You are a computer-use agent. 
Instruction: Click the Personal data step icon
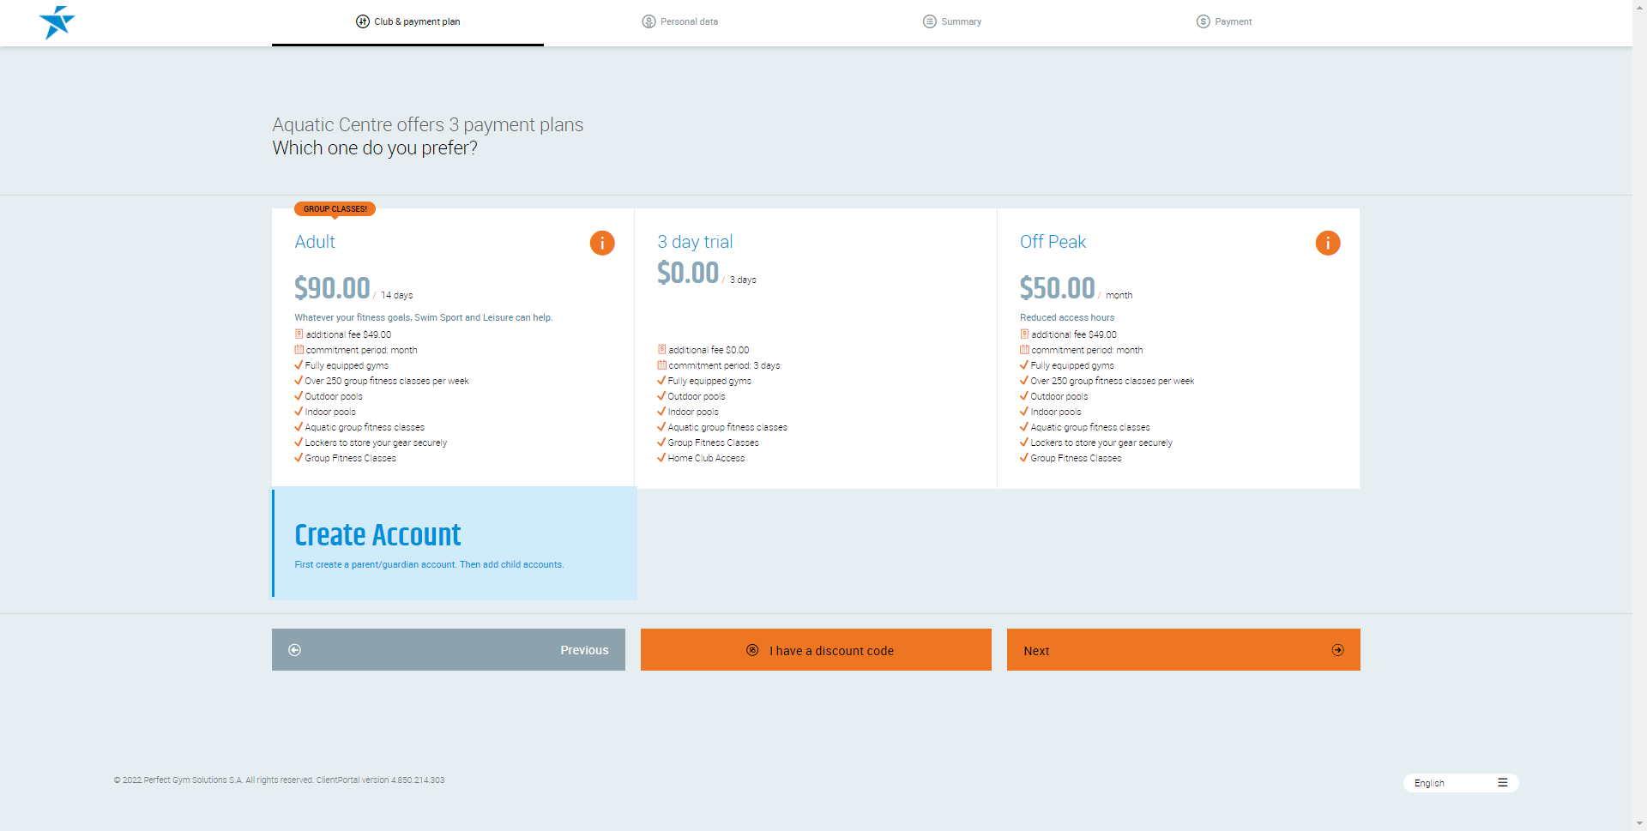click(x=649, y=21)
